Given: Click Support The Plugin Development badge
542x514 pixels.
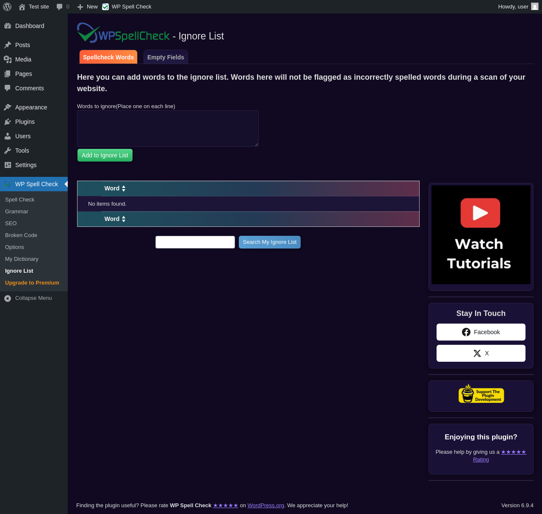Looking at the screenshot, I should [x=481, y=394].
